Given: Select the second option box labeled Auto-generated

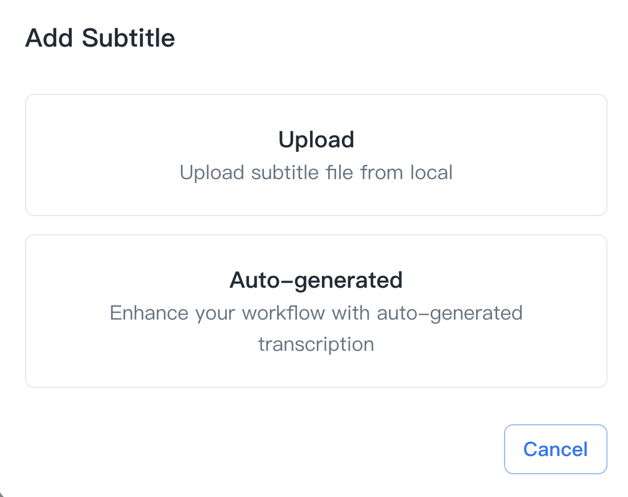Looking at the screenshot, I should tap(316, 311).
